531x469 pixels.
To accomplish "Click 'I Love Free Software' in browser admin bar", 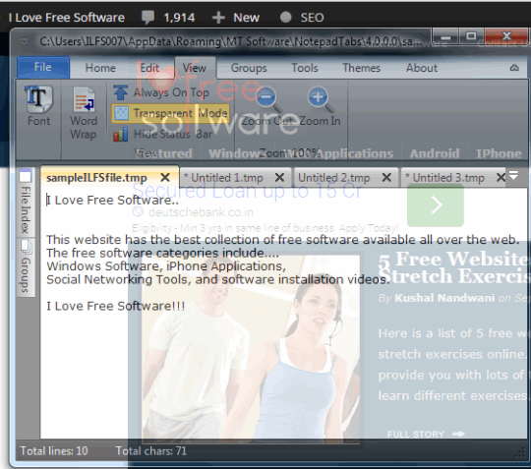I will coord(67,18).
